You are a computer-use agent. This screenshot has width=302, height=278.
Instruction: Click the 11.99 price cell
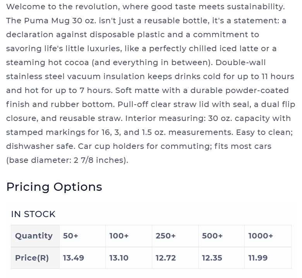[268, 258]
